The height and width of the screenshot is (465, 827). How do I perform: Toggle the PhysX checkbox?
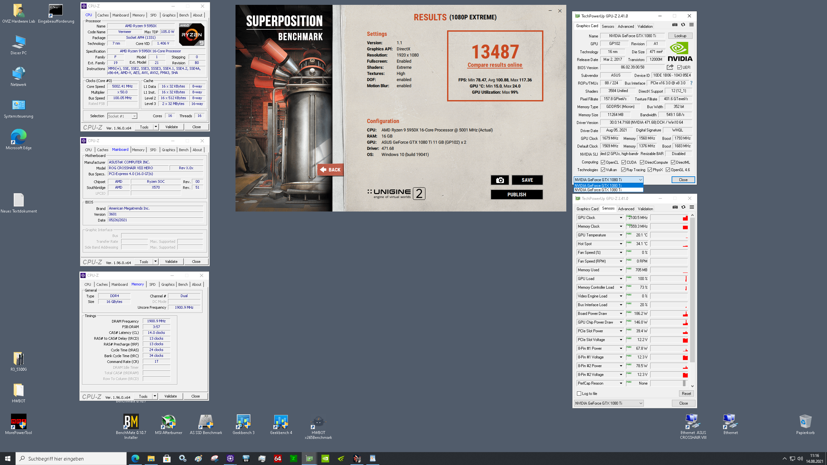650,170
